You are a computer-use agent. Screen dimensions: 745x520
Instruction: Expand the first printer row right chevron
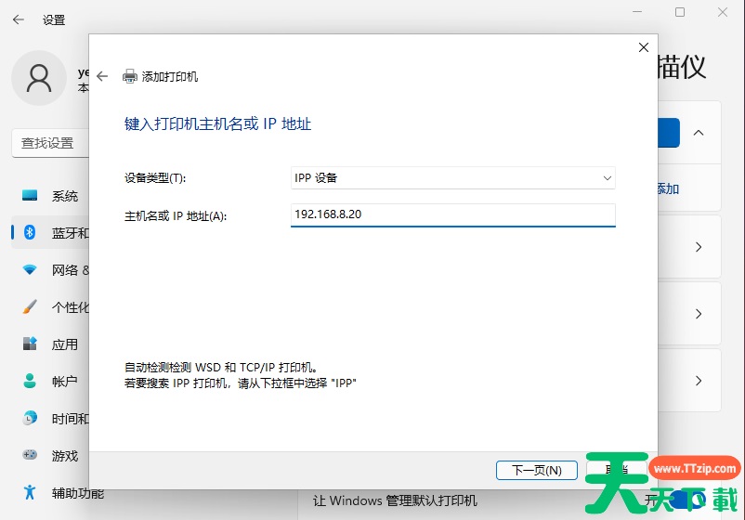(x=698, y=247)
